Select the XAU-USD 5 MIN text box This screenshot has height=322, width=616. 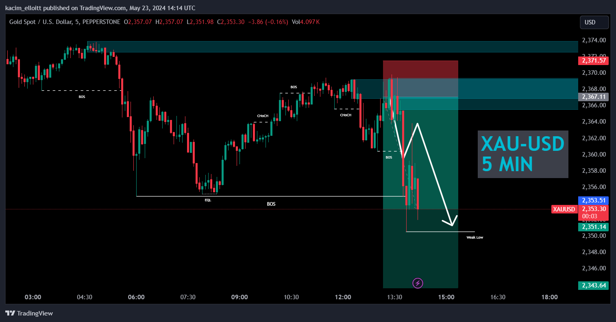click(523, 154)
